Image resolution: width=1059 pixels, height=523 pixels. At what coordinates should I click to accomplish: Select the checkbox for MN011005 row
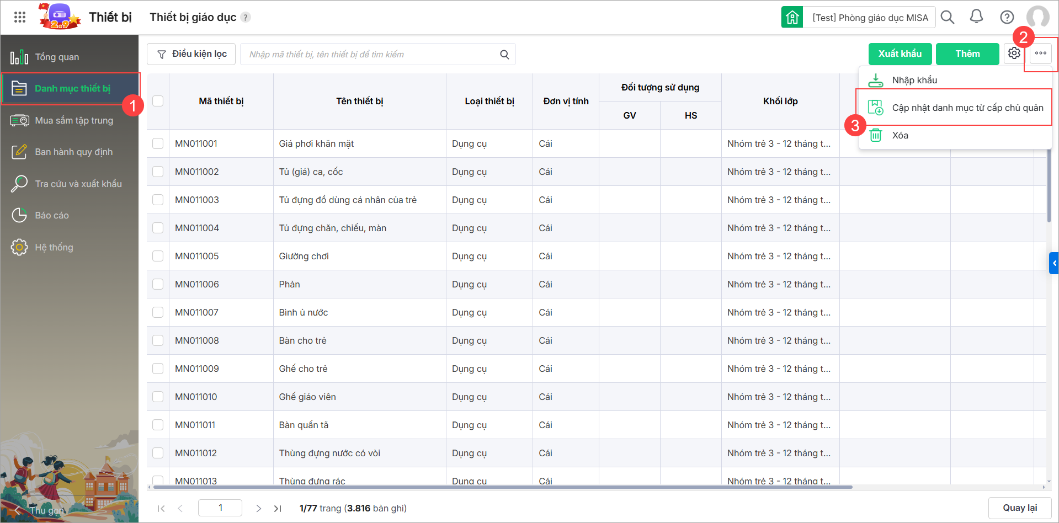(x=158, y=256)
